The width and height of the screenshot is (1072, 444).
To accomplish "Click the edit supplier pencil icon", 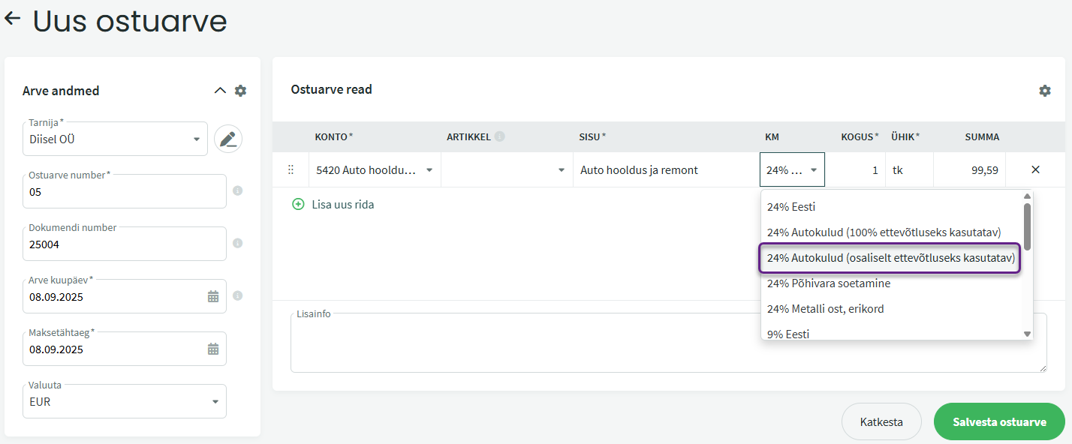I will pos(228,139).
